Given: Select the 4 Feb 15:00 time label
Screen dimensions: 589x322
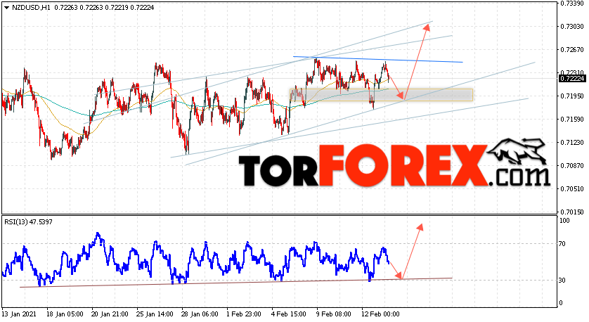Looking at the screenshot, I should (288, 314).
